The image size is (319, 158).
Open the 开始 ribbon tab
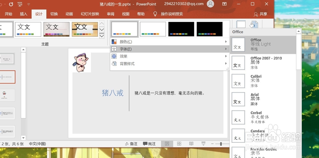click(8, 14)
